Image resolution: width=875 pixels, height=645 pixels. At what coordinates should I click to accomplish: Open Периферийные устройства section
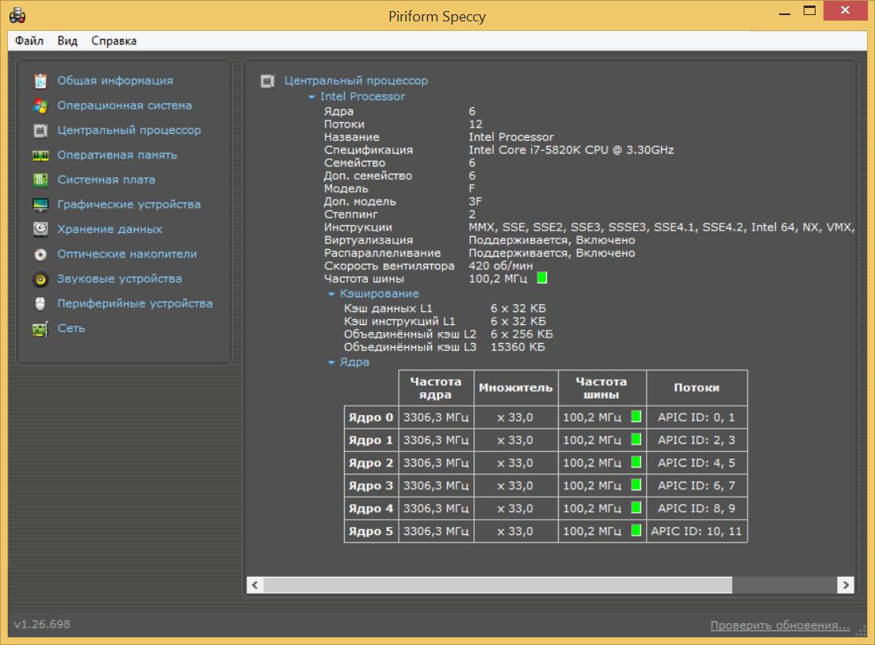(135, 303)
